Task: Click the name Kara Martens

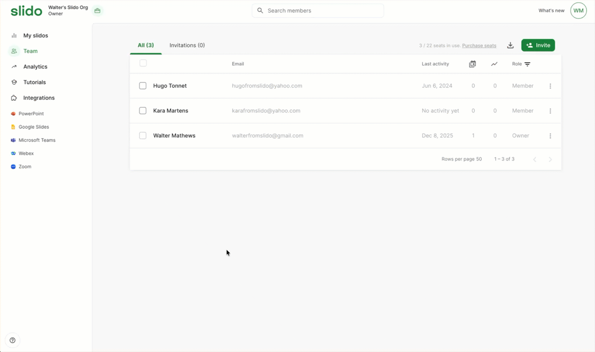Action: (171, 111)
